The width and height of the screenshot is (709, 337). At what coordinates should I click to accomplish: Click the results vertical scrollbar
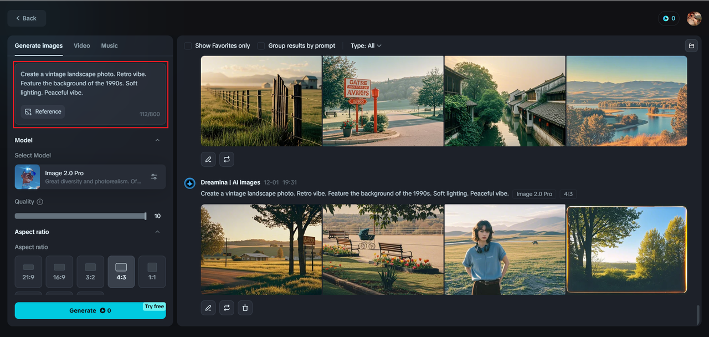[x=698, y=315]
